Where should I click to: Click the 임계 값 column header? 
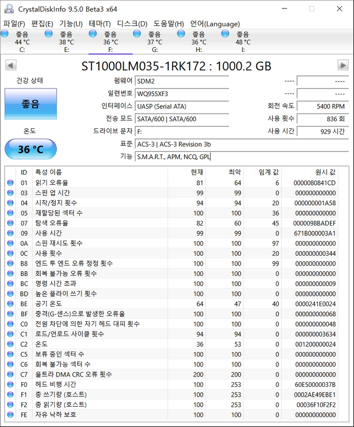click(x=262, y=172)
